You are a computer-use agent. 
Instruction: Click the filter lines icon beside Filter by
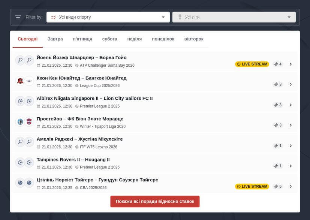pyautogui.click(x=18, y=17)
